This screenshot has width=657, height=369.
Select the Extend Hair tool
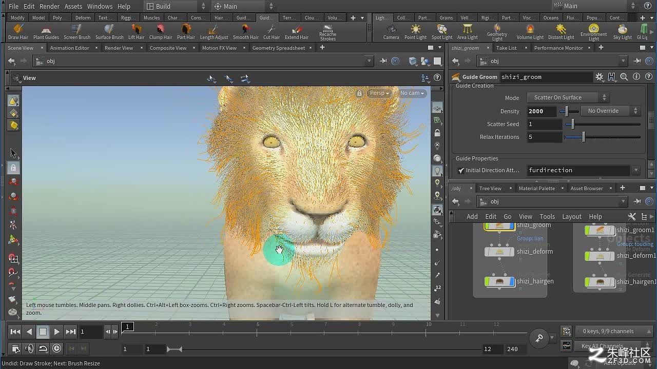pos(297,32)
